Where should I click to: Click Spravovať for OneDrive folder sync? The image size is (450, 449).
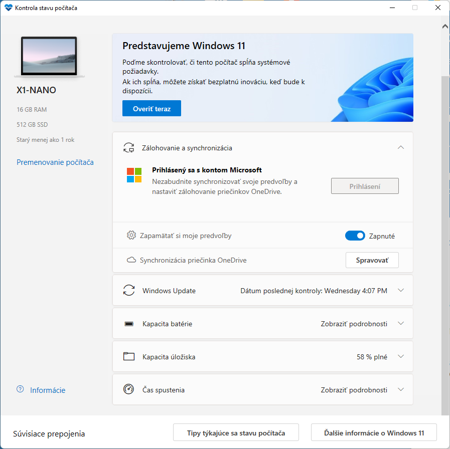(x=372, y=260)
